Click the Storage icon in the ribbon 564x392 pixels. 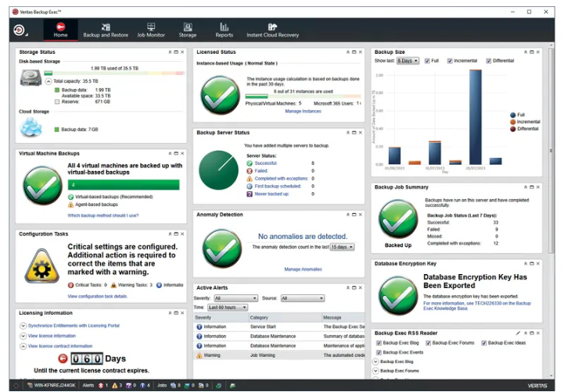(188, 30)
